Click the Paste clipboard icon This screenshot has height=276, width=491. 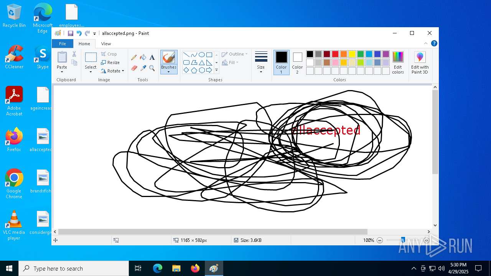coord(62,57)
